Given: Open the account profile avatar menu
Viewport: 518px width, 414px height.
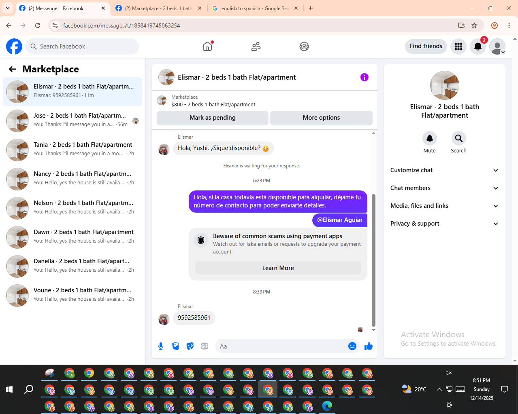Looking at the screenshot, I should tap(497, 46).
